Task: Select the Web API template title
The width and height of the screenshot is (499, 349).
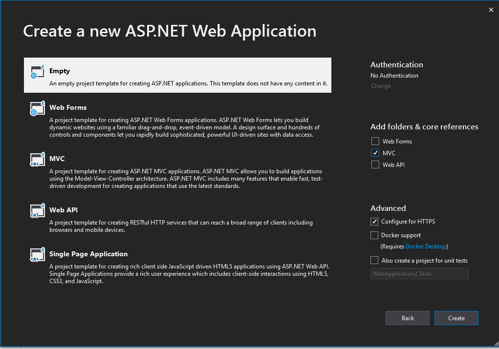Action: pos(64,210)
